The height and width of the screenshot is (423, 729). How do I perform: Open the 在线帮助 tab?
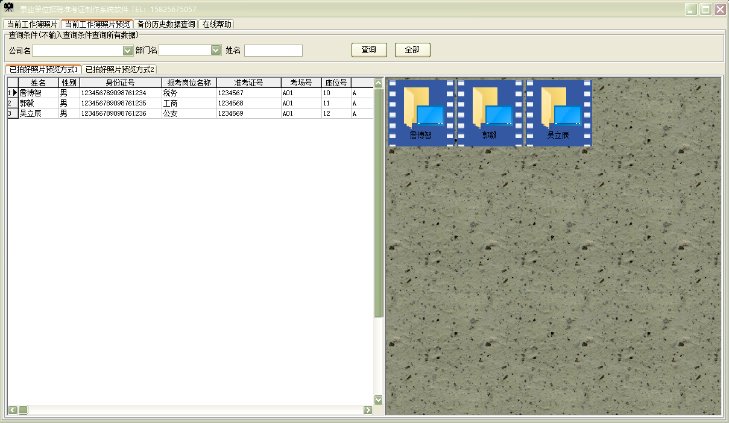click(x=216, y=25)
